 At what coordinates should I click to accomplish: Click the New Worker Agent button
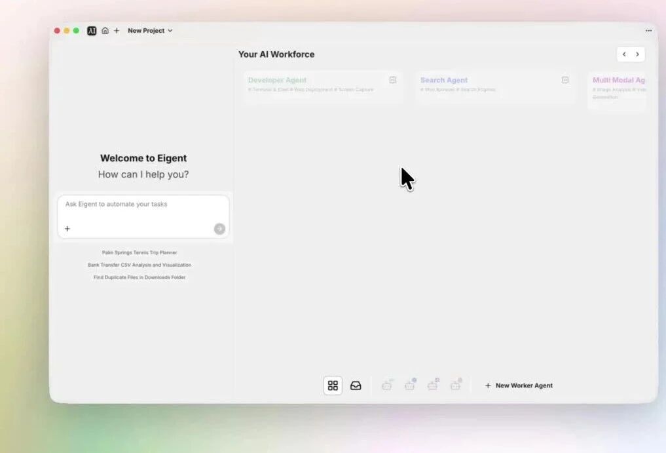(519, 385)
